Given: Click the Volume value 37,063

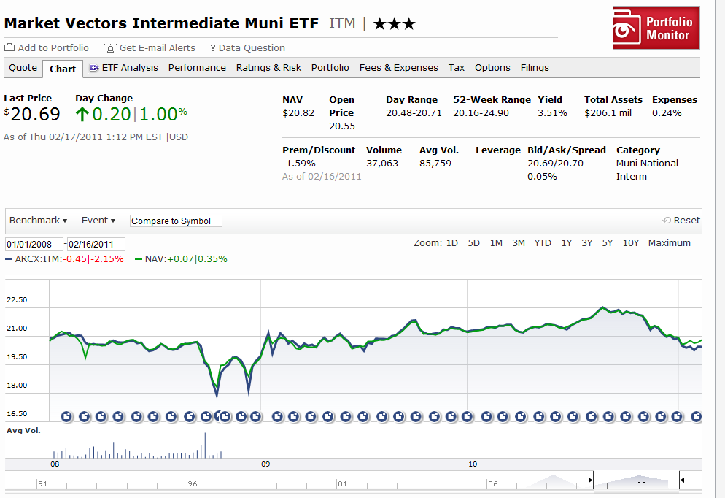Looking at the screenshot, I should [x=382, y=164].
